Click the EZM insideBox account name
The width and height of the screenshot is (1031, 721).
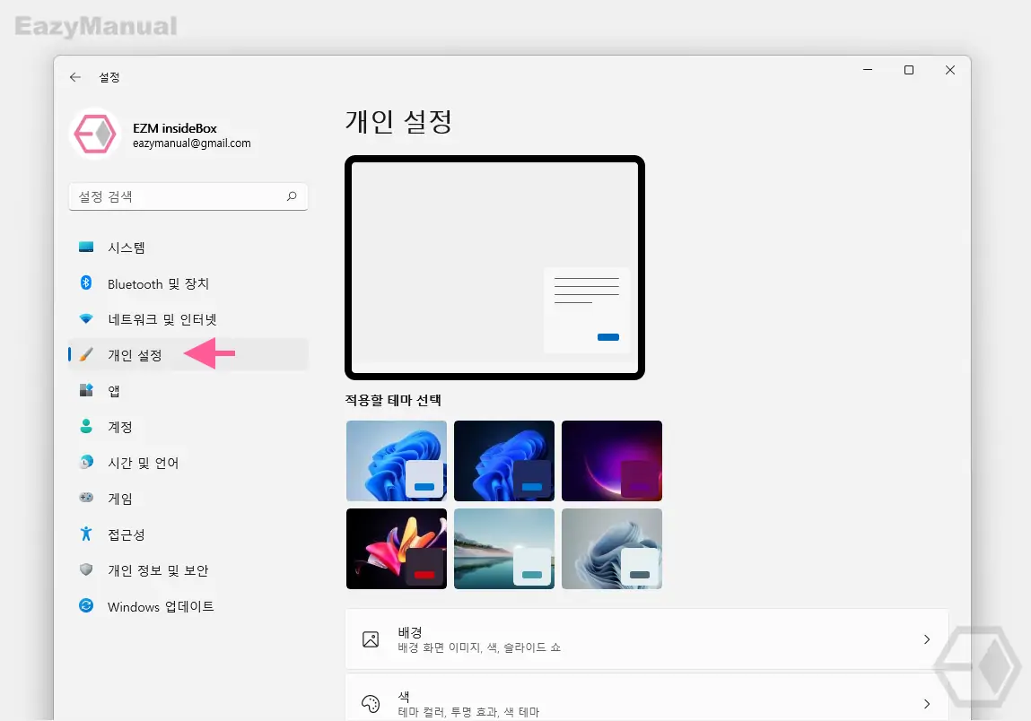pos(175,128)
